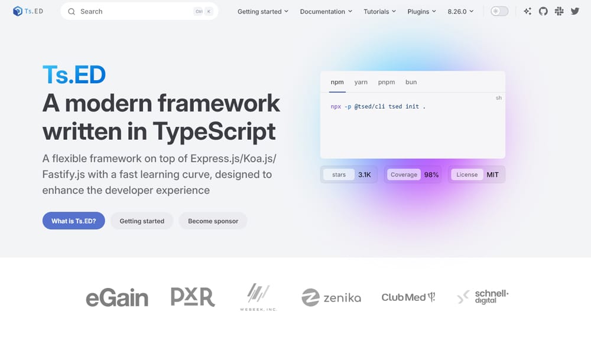Screen dimensions: 591x354
Task: Click the What is Ts.ED? button
Action: coord(73,221)
